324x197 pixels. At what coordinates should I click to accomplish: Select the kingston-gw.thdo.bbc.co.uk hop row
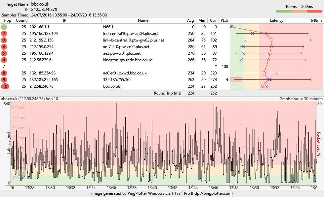point(127,60)
